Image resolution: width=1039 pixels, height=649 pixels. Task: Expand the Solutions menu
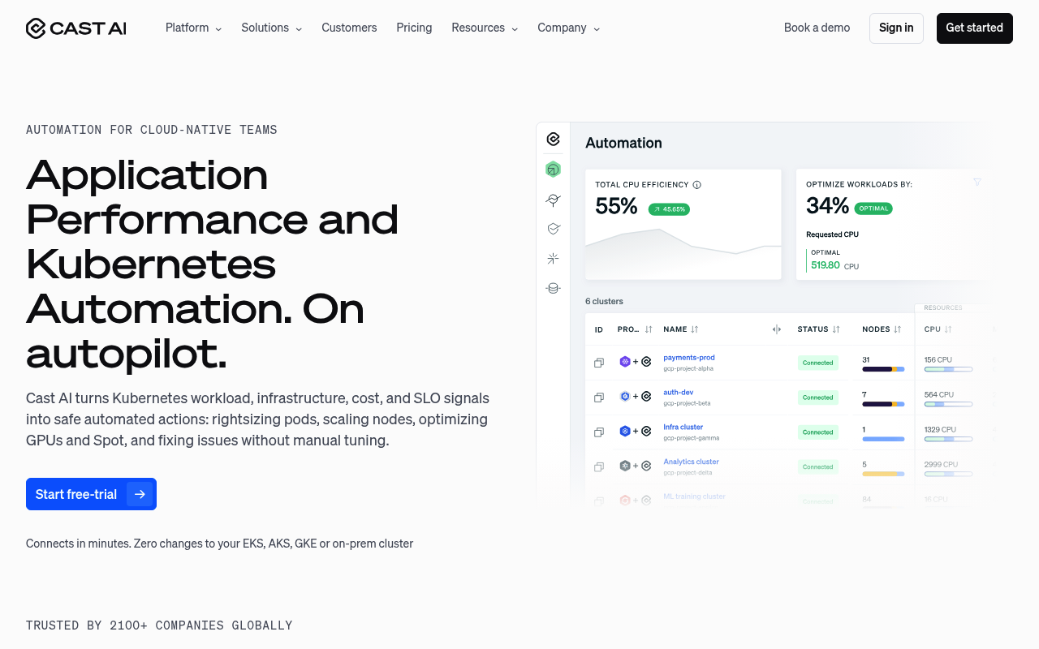click(271, 28)
